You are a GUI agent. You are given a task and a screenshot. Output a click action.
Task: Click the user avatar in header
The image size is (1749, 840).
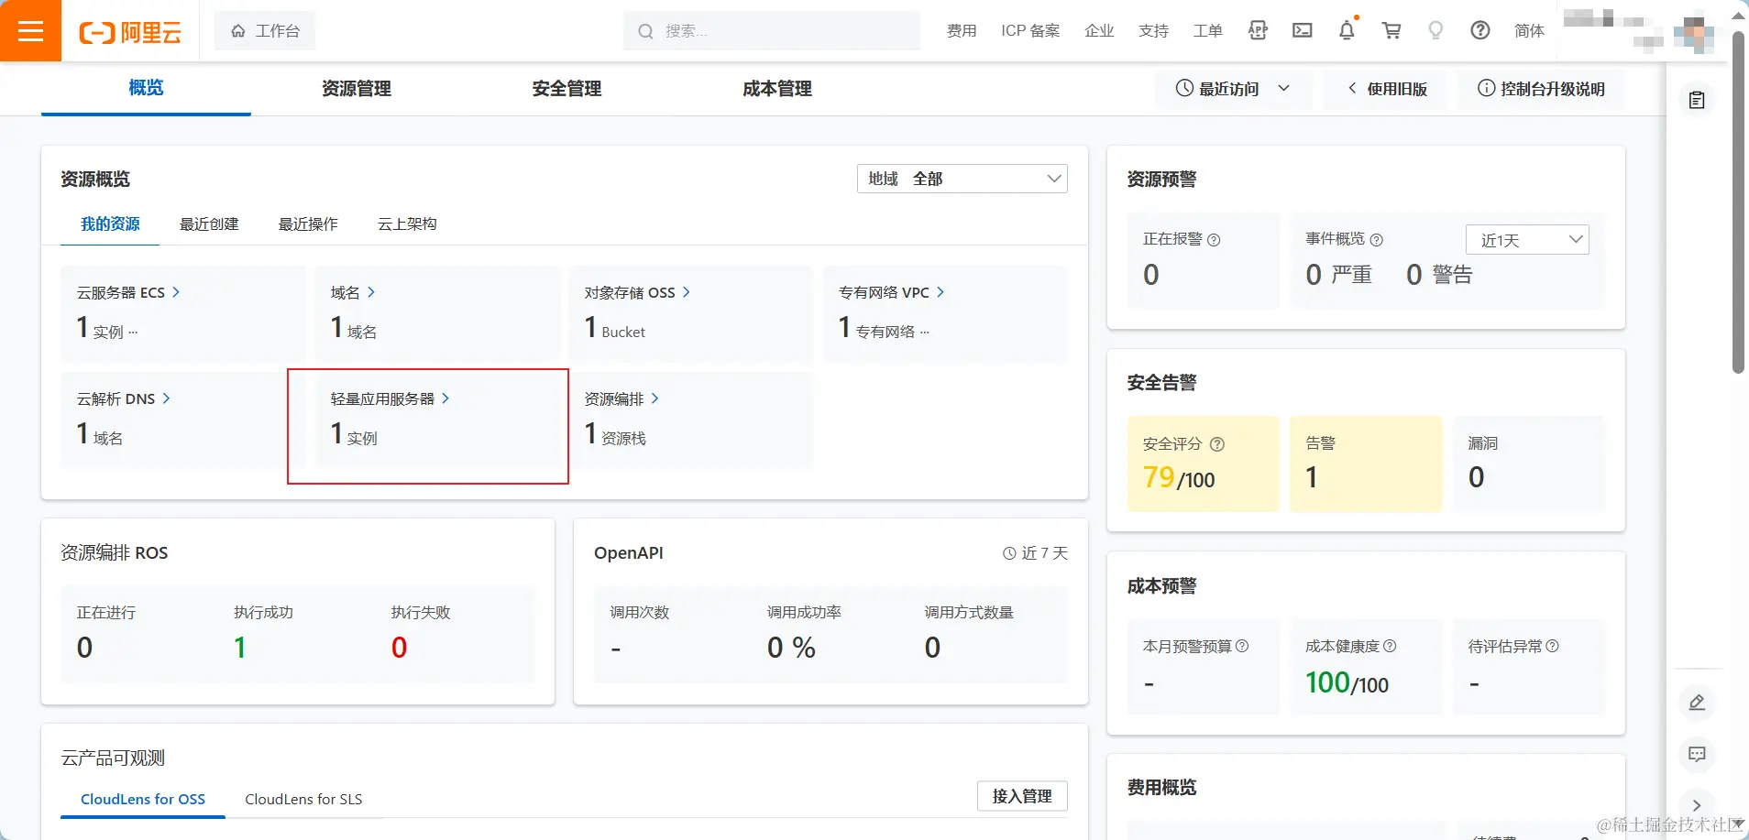pyautogui.click(x=1694, y=33)
